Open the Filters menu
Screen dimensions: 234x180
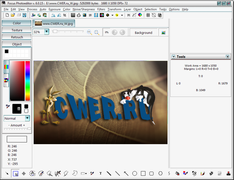pyautogui.click(x=101, y=9)
